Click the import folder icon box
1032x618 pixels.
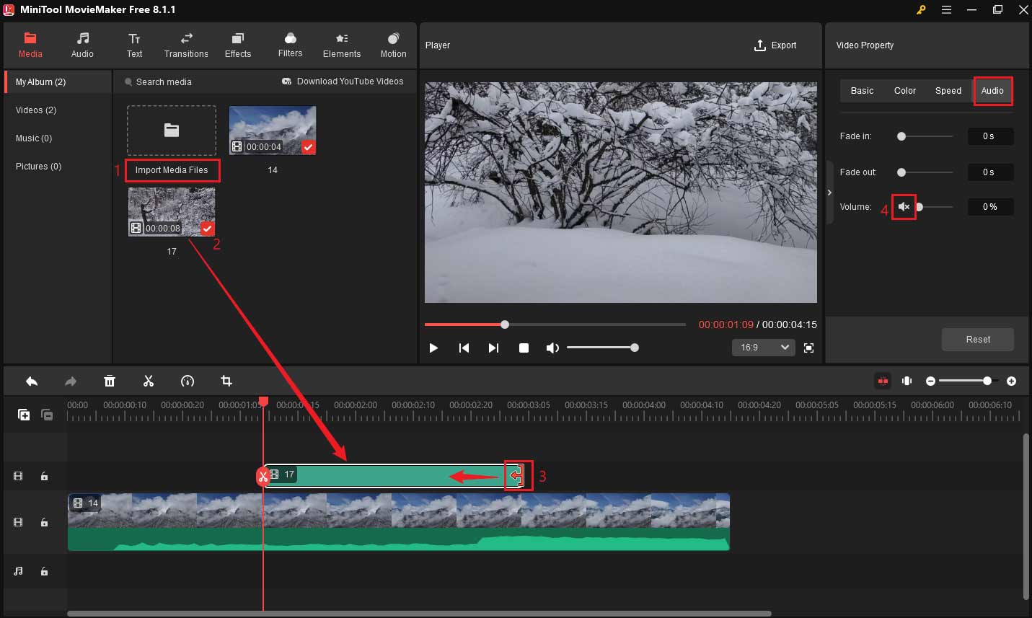click(172, 131)
